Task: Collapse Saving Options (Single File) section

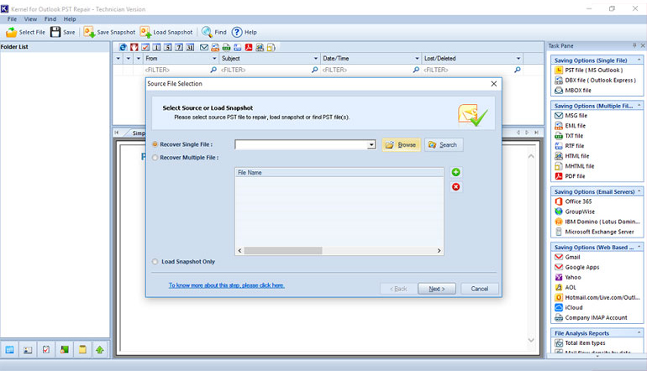Action: click(639, 60)
